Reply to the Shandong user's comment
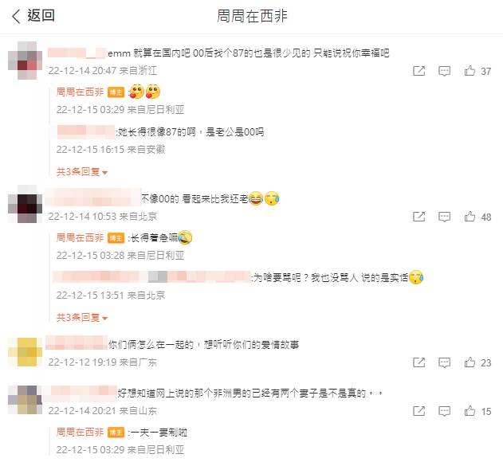The height and width of the screenshot is (462, 503). coord(444,411)
